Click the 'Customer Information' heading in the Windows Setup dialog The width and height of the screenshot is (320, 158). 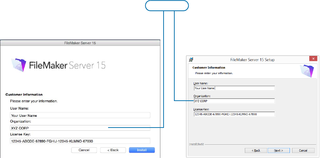point(209,67)
